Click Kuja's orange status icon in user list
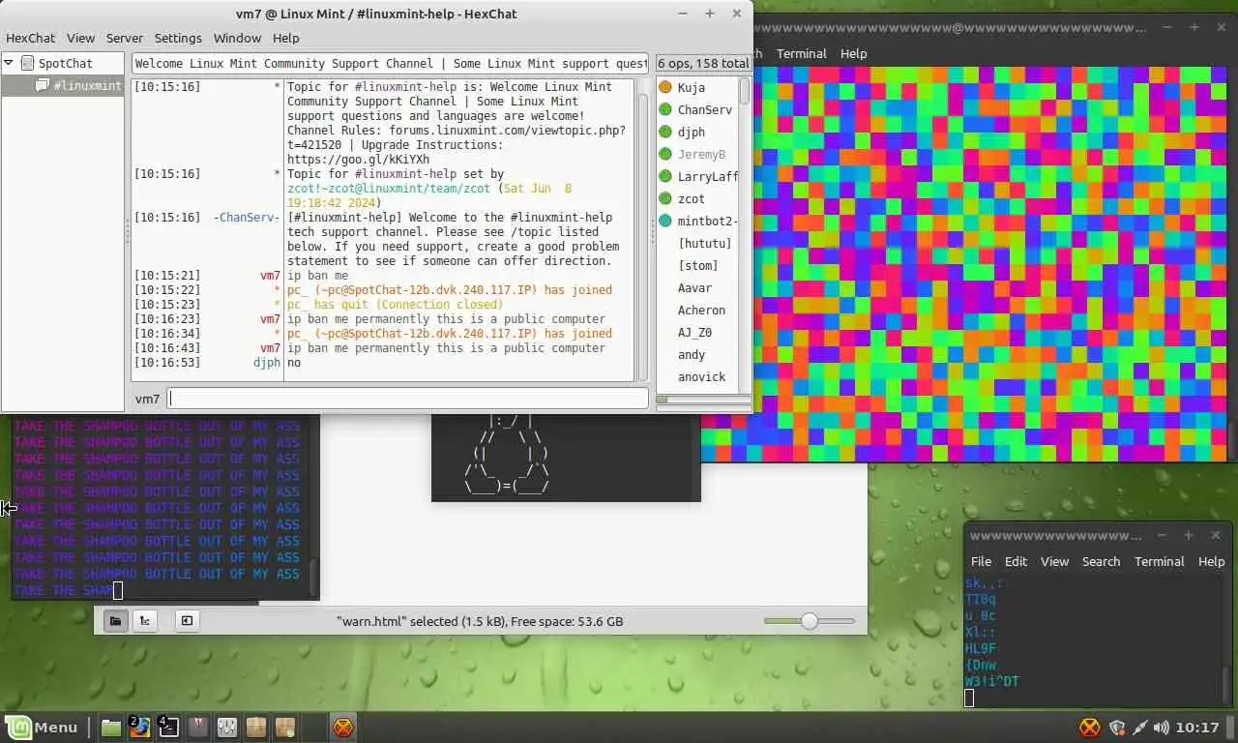This screenshot has height=743, width=1238. click(665, 87)
